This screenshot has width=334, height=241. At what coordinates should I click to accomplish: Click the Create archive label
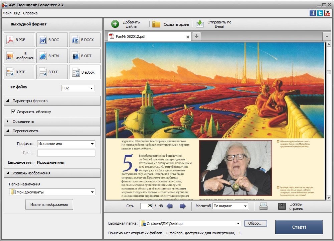[176, 24]
